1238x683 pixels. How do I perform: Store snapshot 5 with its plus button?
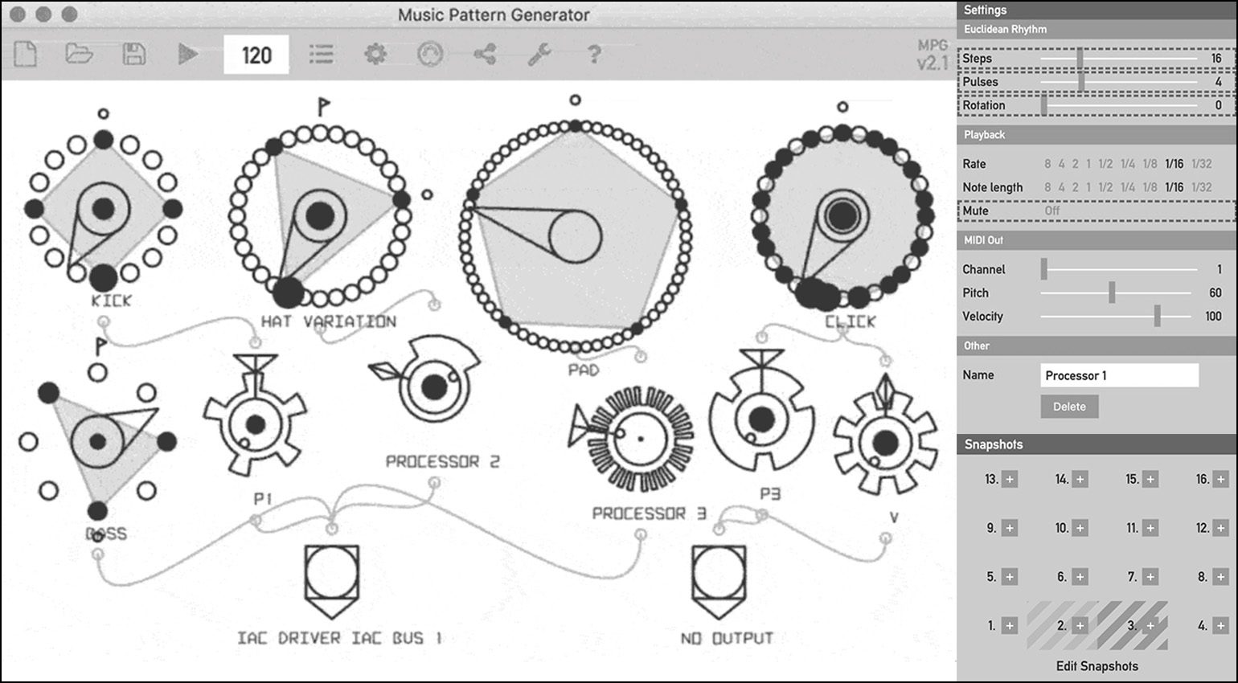1010,577
